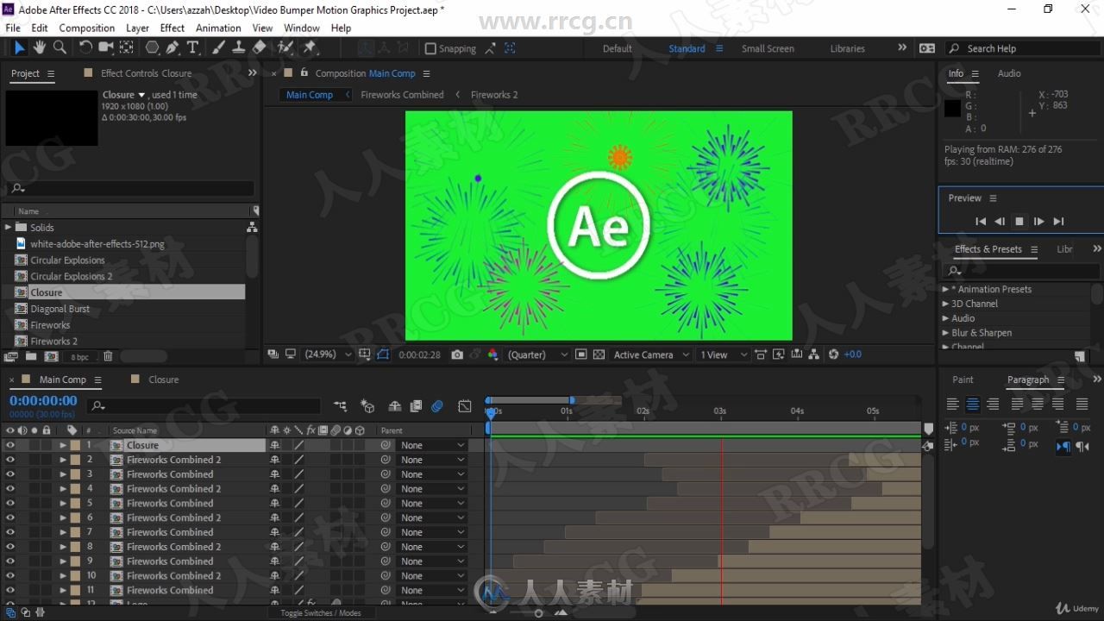Open Composition Flowchart icon in viewer
Image resolution: width=1104 pixels, height=621 pixels.
point(813,354)
